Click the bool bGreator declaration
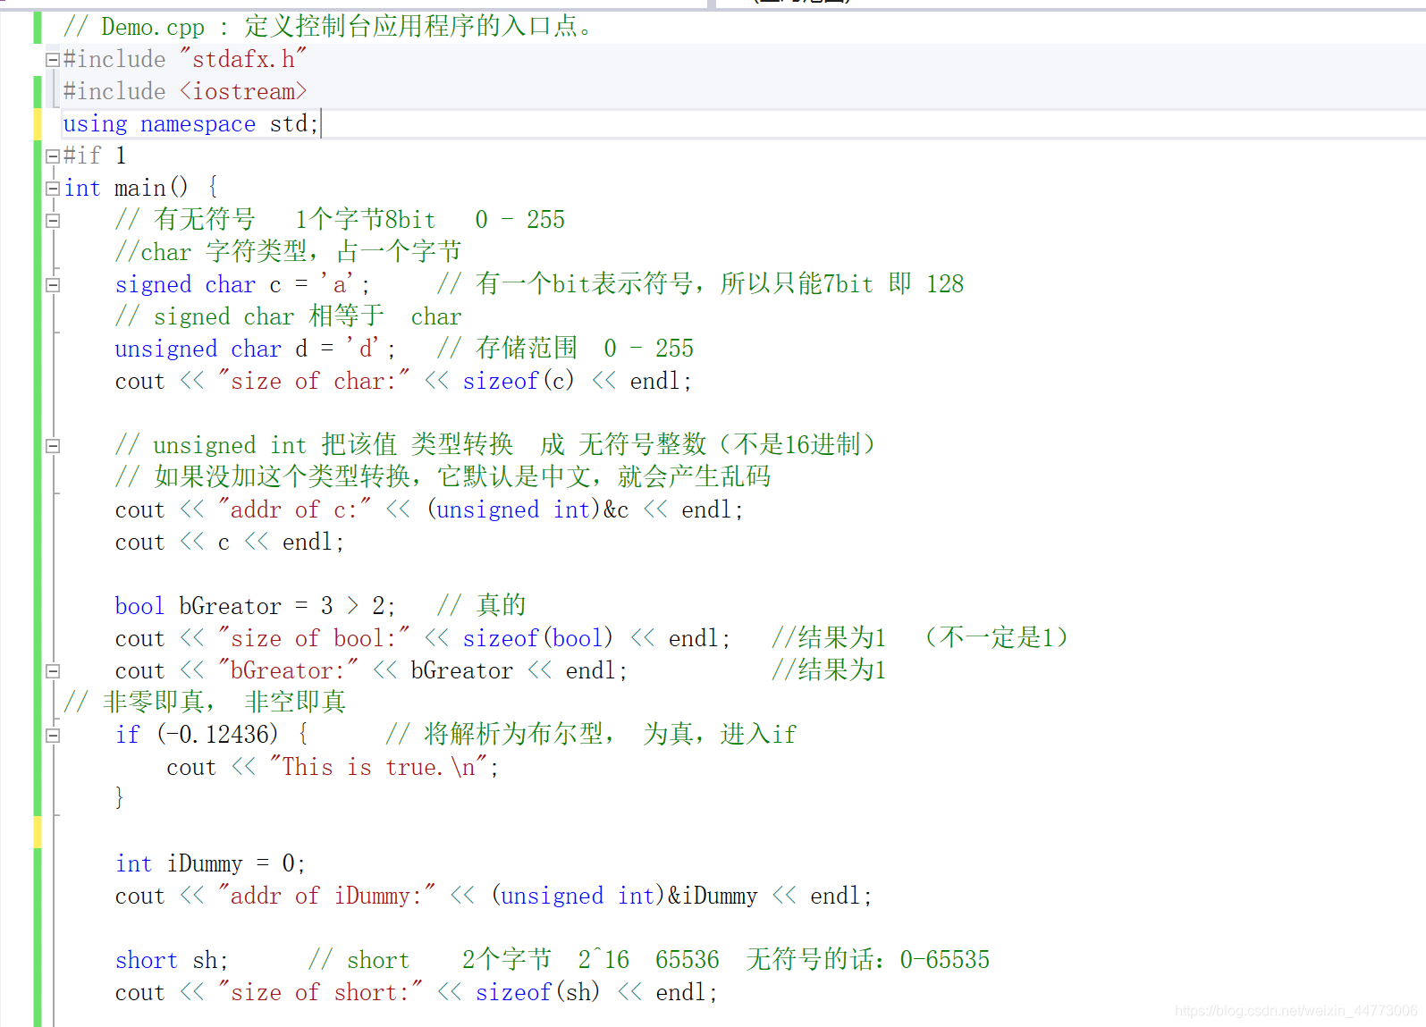This screenshot has width=1426, height=1027. tap(255, 606)
